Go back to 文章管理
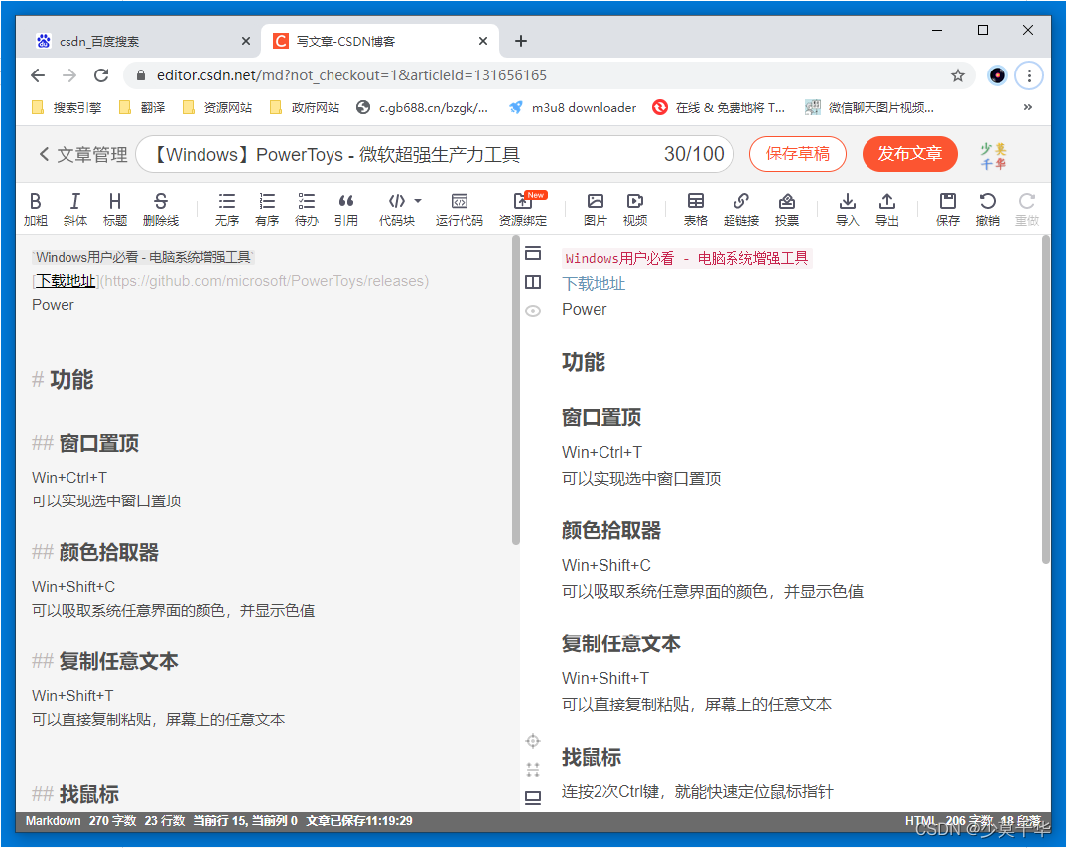The height and width of the screenshot is (848, 1067). click(82, 155)
